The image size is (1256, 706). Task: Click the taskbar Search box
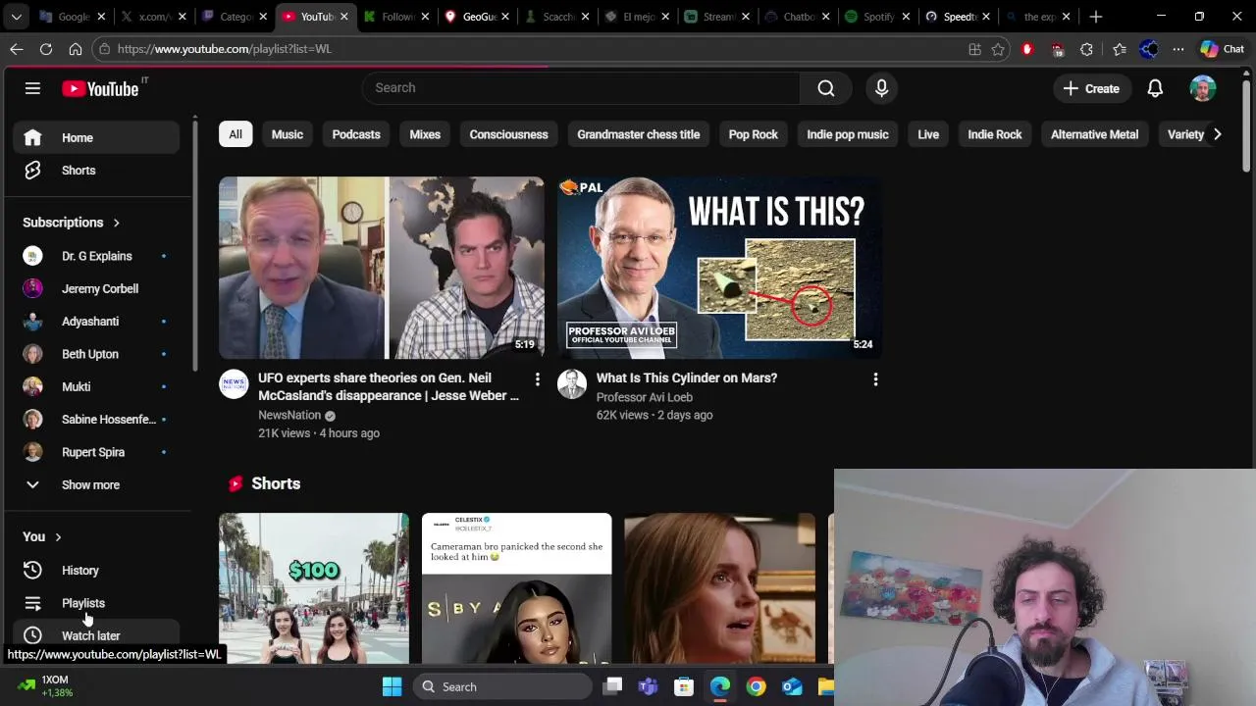pyautogui.click(x=503, y=686)
